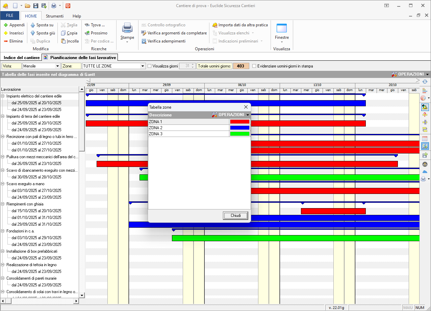This screenshot has height=311, width=431.
Task: Click the Trova binoculars icon
Action: (x=87, y=25)
